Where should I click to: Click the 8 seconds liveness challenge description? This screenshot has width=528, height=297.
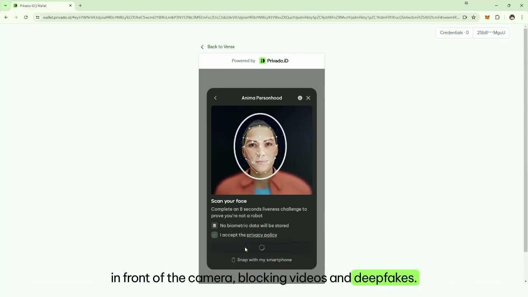(x=259, y=212)
